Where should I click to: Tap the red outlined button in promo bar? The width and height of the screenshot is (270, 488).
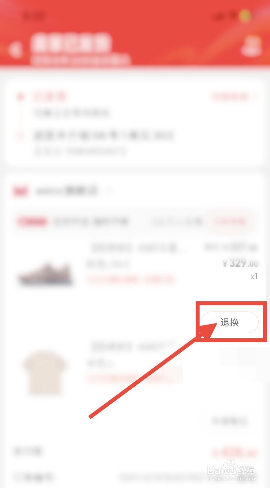coord(230,222)
